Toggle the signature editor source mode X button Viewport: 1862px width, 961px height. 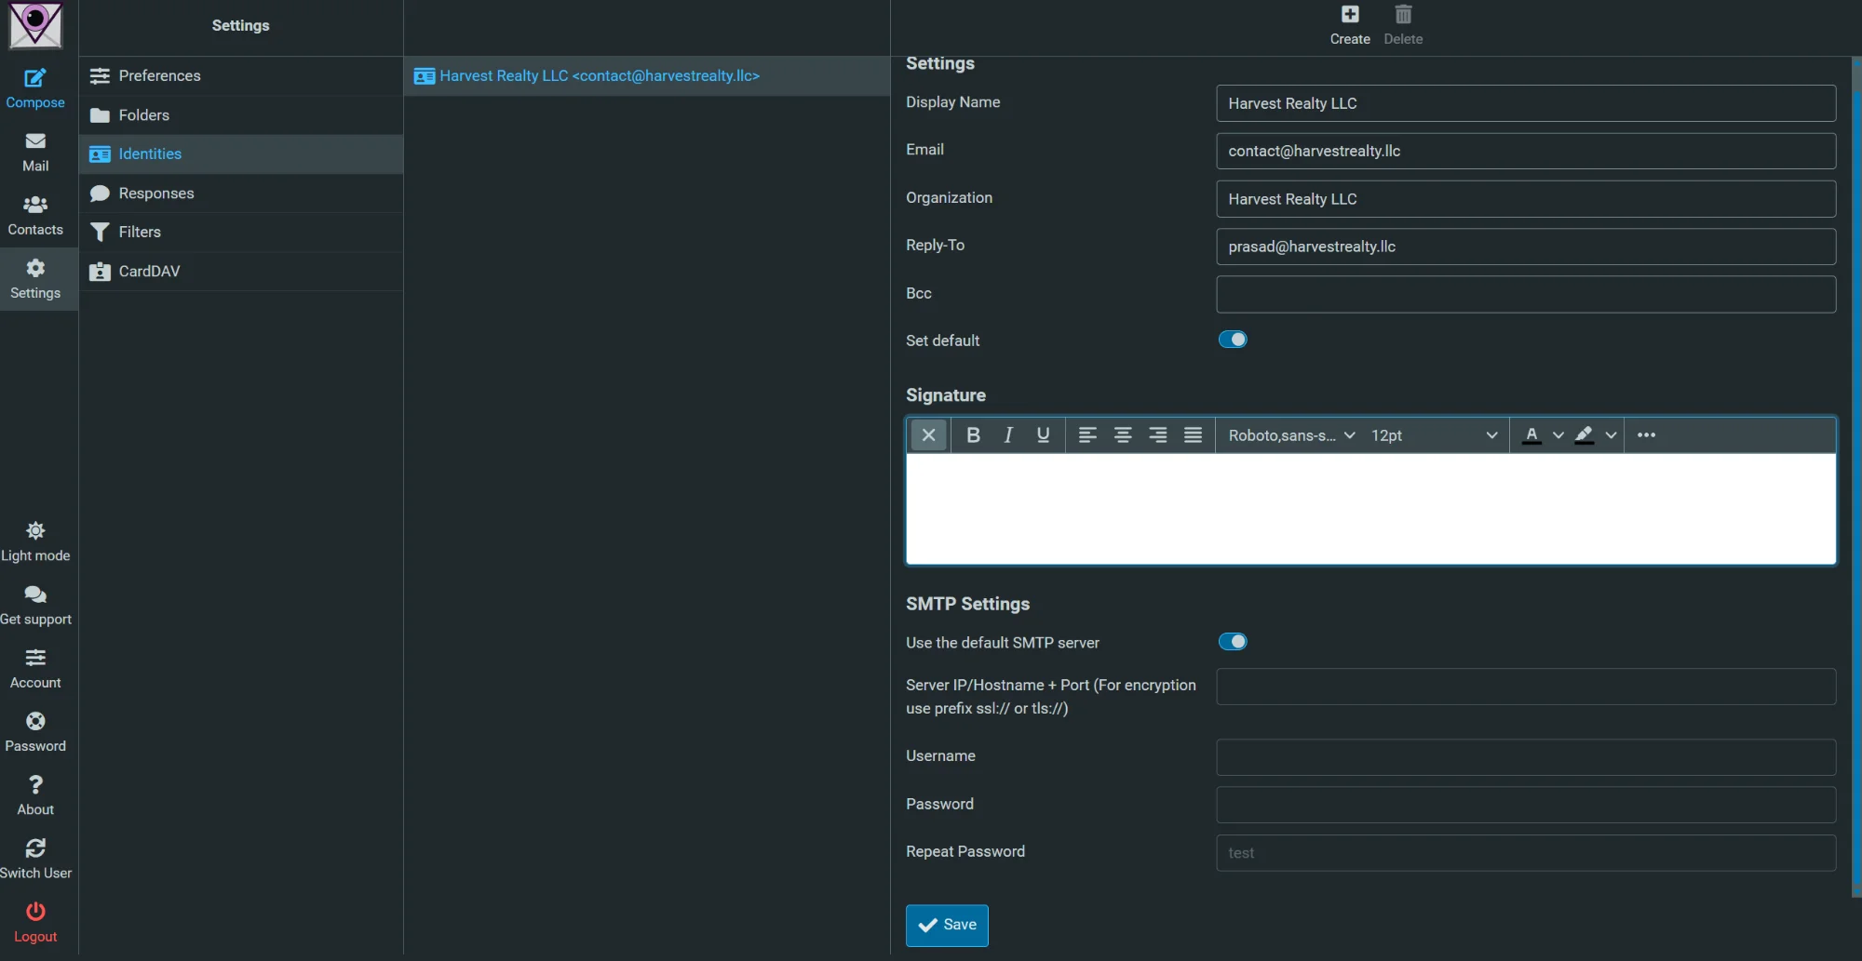tap(928, 434)
